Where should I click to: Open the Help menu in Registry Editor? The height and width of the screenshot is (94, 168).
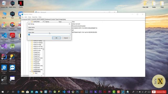[40, 17]
